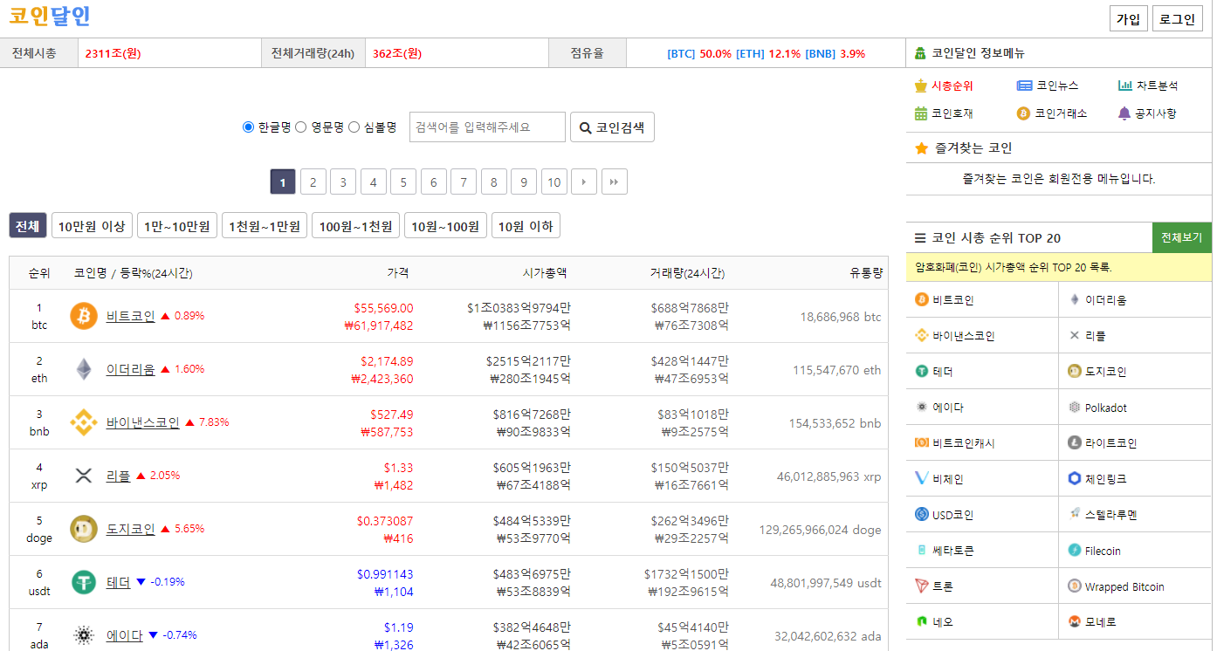This screenshot has height=651, width=1217.
Task: Click the Litecoin icon in TOP 20
Action: [1075, 443]
